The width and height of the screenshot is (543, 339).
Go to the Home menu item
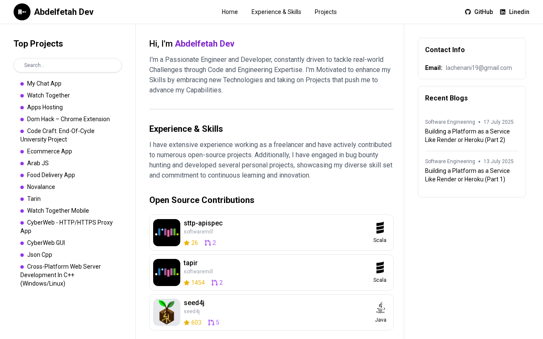pos(230,12)
